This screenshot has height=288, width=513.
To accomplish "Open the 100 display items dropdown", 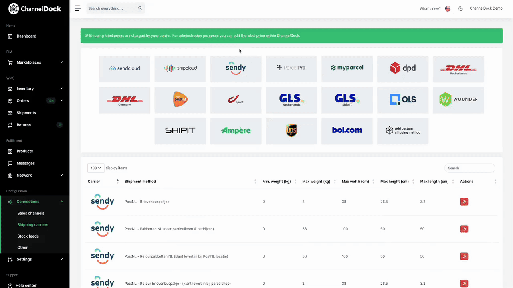I will (x=96, y=168).
